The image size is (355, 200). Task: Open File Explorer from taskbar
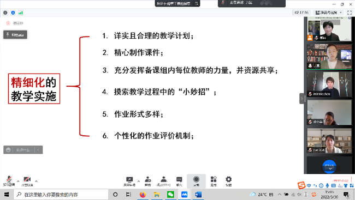tap(156, 195)
